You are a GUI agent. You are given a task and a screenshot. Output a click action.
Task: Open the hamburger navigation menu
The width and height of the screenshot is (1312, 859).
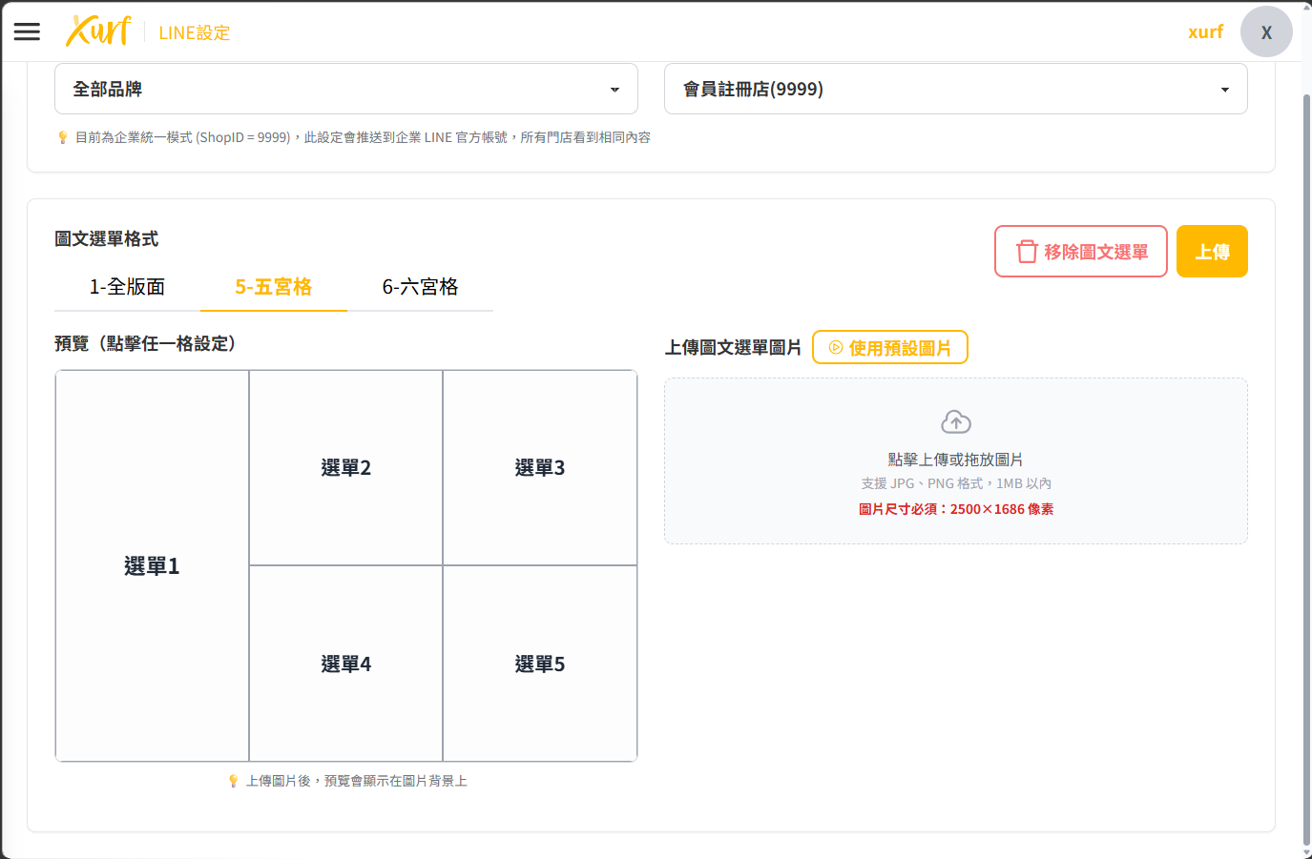click(x=27, y=31)
